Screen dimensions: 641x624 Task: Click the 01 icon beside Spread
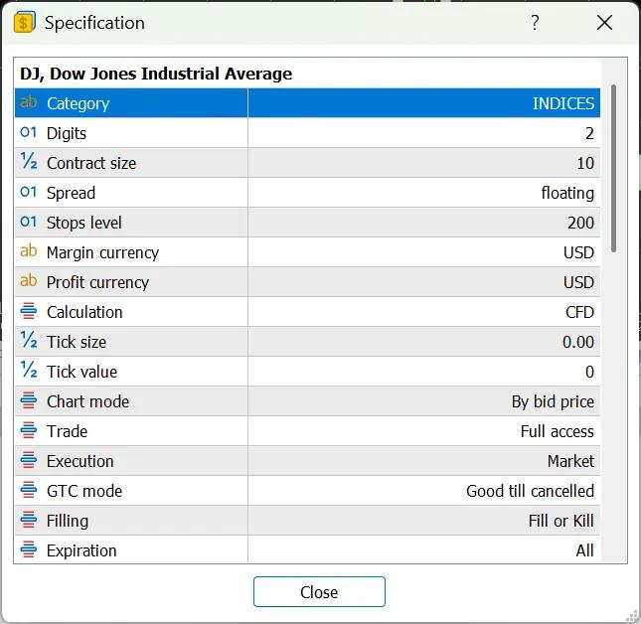point(29,192)
